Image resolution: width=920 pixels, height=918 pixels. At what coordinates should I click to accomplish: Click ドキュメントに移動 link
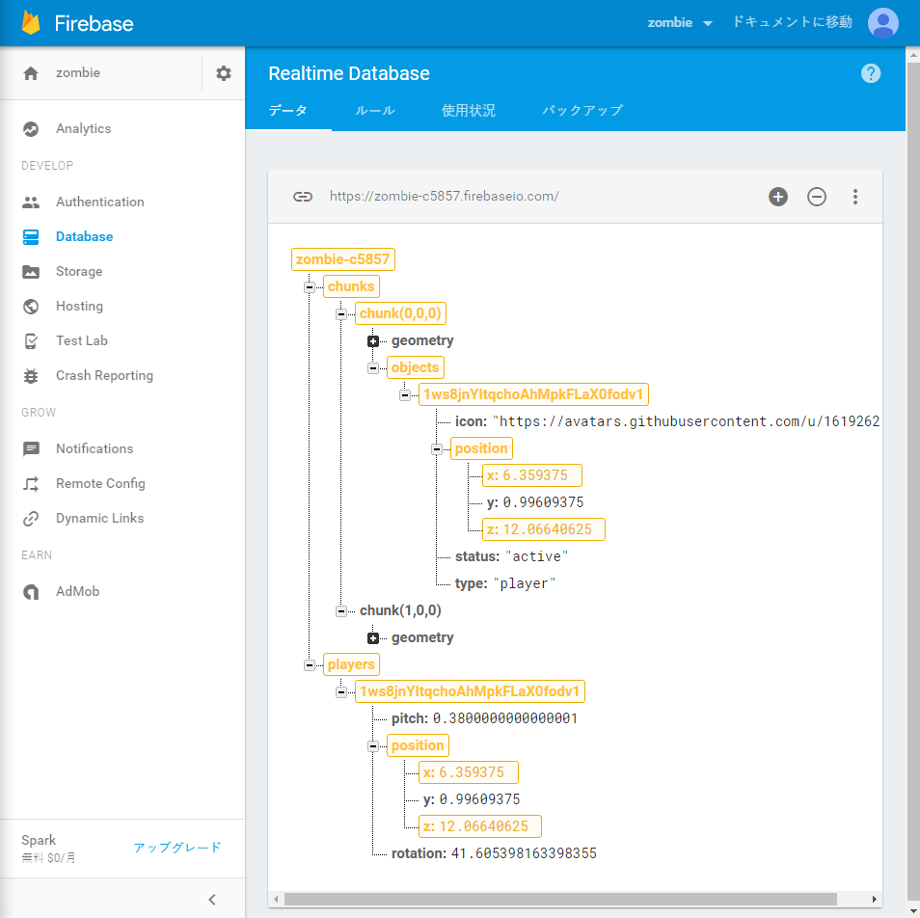click(792, 22)
